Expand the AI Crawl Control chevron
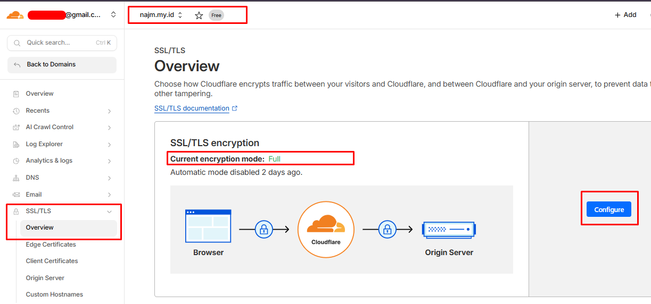 [109, 128]
